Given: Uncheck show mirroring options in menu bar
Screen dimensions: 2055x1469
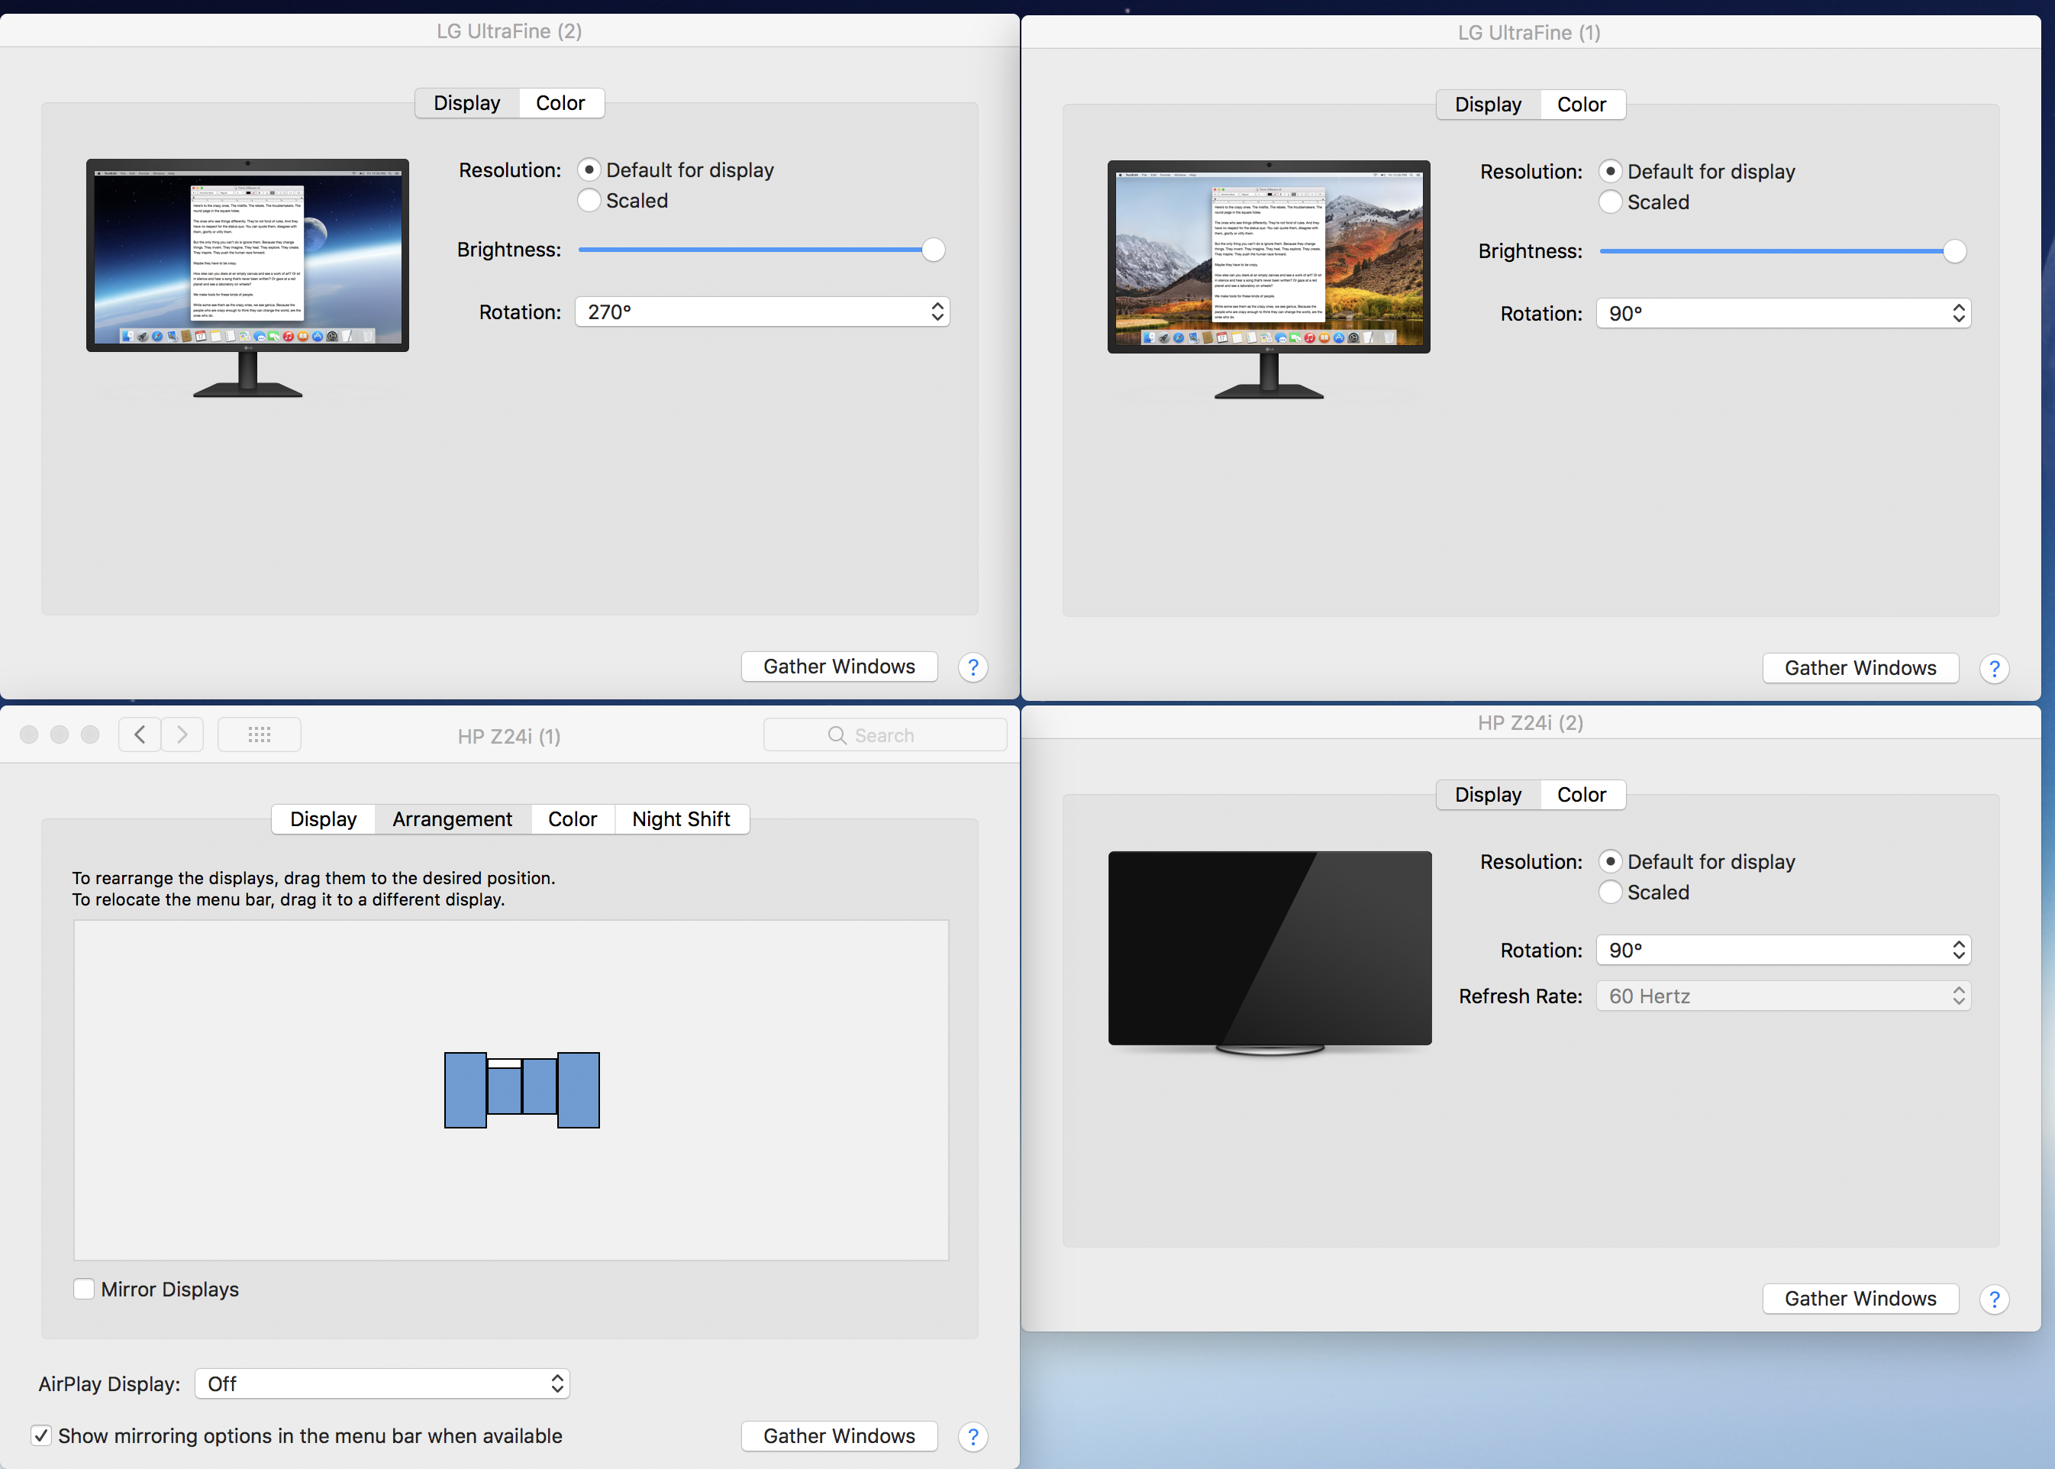Looking at the screenshot, I should (42, 1435).
